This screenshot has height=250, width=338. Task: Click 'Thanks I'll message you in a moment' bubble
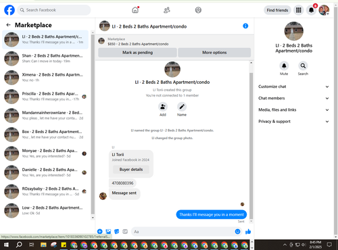212,214
